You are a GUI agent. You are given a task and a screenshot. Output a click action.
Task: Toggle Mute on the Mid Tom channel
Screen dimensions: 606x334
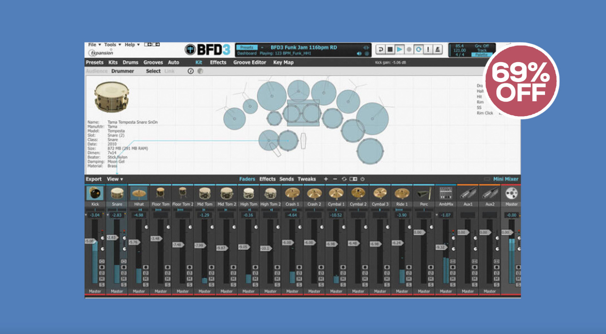212,279
